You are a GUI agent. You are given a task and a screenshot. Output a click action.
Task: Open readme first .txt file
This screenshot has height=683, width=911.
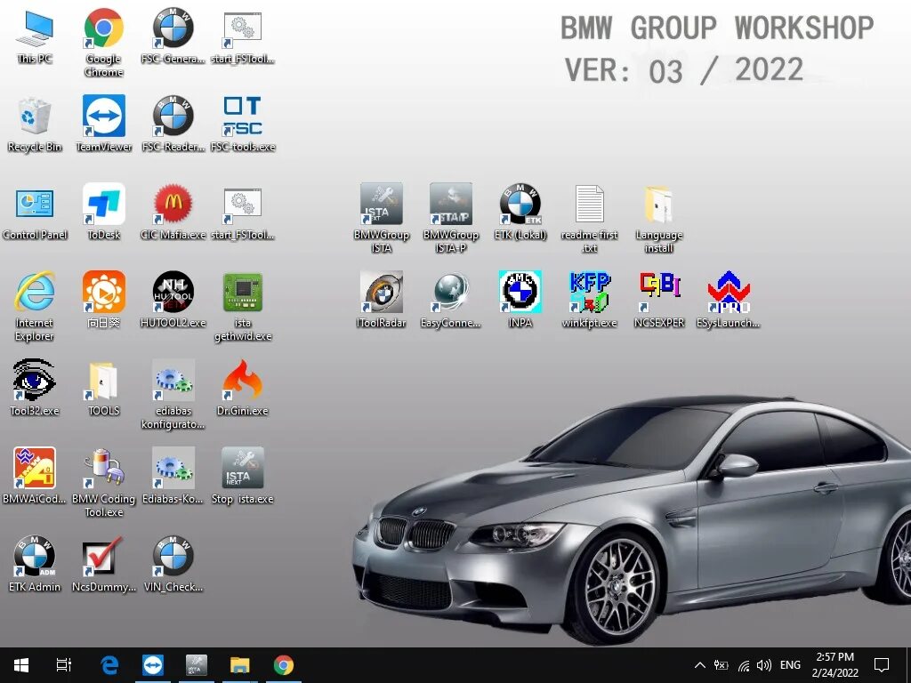point(590,219)
